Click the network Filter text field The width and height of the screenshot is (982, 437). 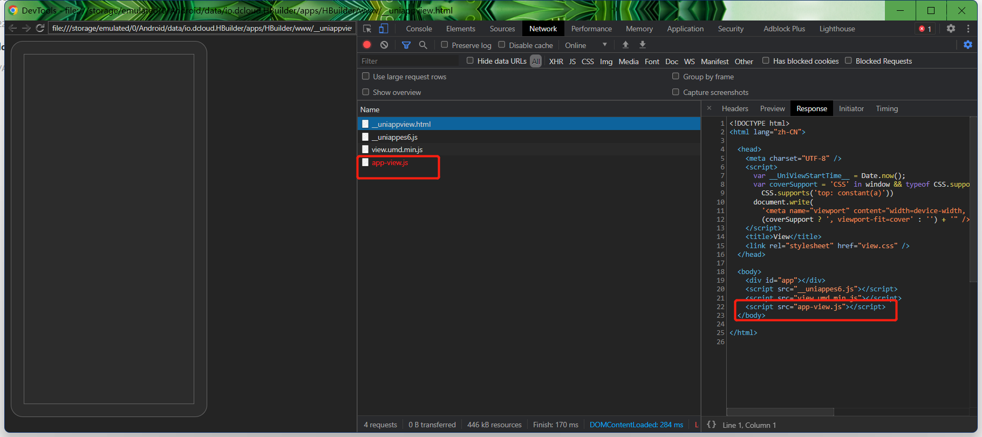click(408, 61)
